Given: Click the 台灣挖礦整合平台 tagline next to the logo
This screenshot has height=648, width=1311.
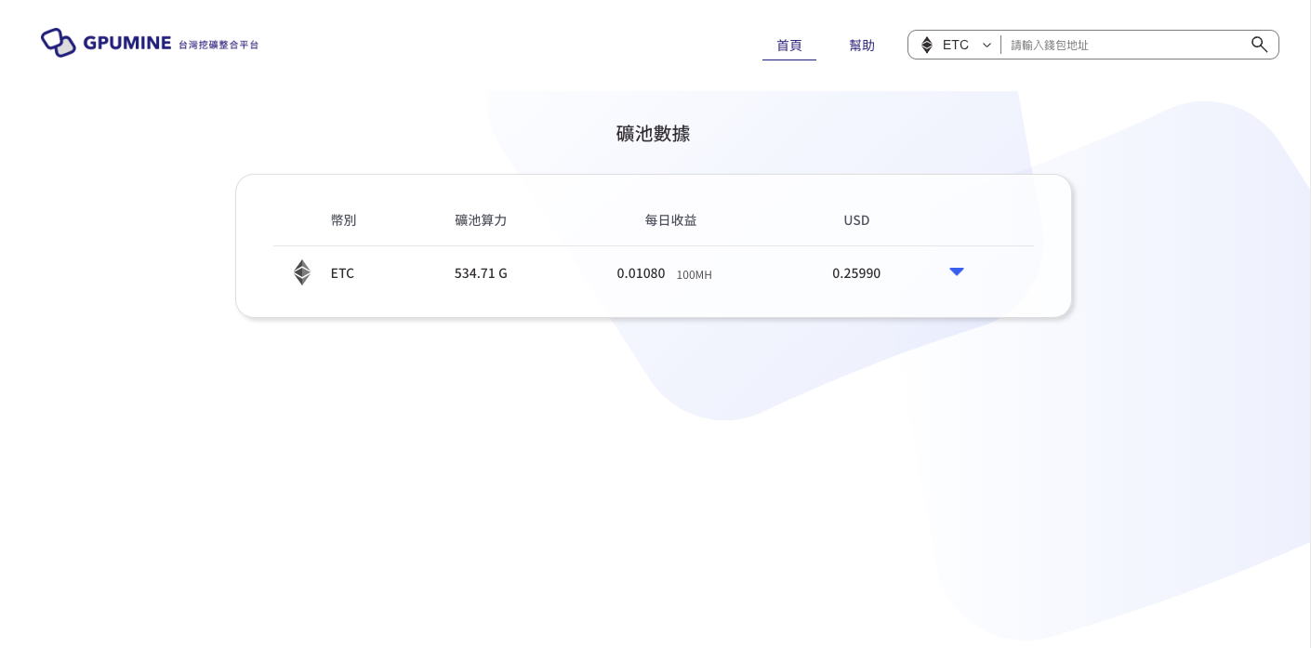Looking at the screenshot, I should point(218,44).
